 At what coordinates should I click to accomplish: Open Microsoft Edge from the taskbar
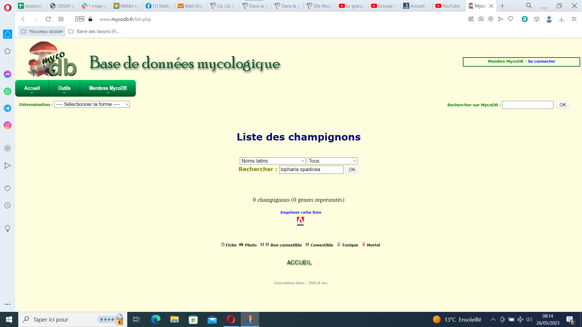156,319
